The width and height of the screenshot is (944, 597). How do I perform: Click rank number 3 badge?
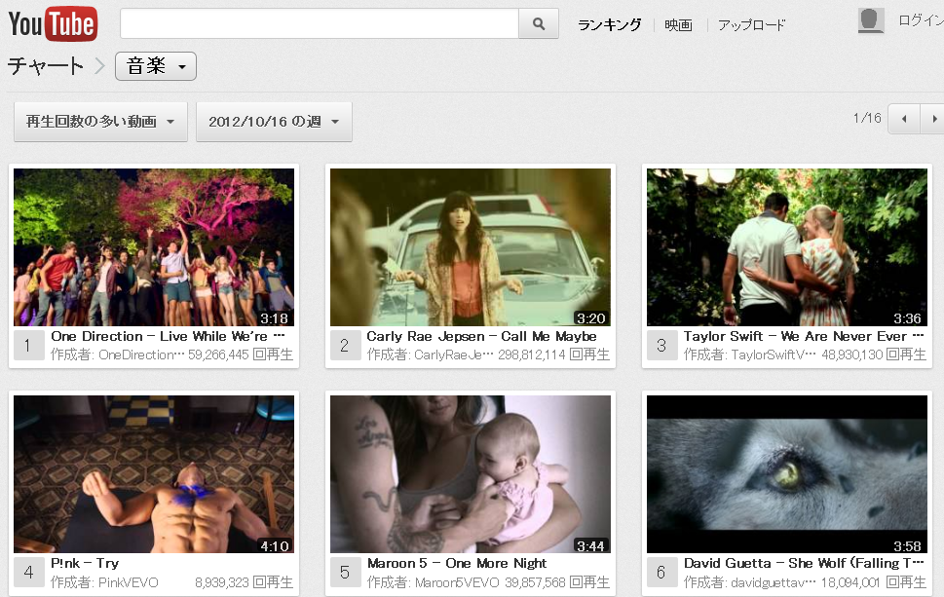tap(661, 346)
